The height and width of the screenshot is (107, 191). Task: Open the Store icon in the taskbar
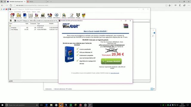tap(56, 105)
